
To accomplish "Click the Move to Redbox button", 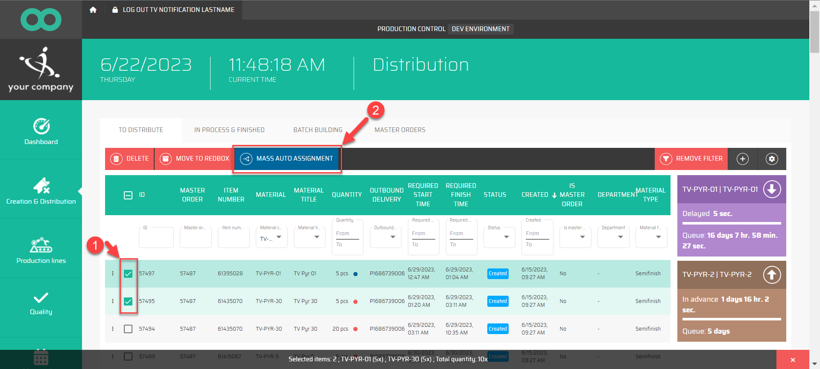I will point(195,159).
